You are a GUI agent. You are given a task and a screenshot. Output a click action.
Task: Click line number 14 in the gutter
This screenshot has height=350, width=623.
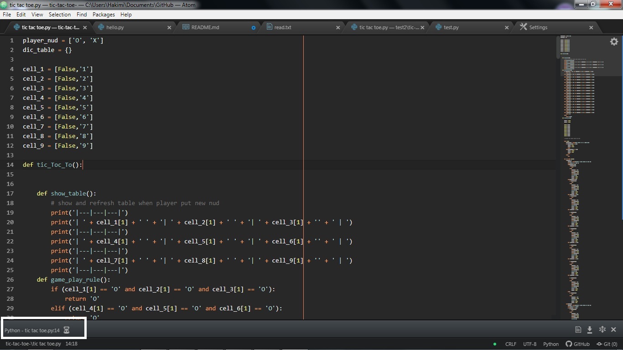click(10, 165)
